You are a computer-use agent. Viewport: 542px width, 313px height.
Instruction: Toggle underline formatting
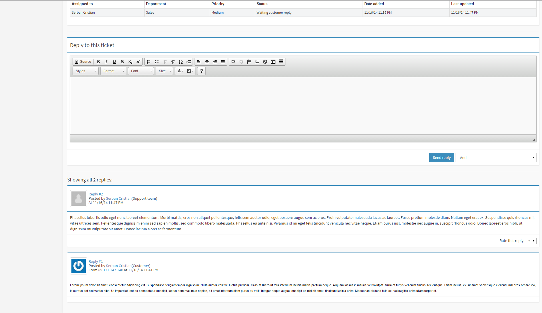tap(114, 62)
